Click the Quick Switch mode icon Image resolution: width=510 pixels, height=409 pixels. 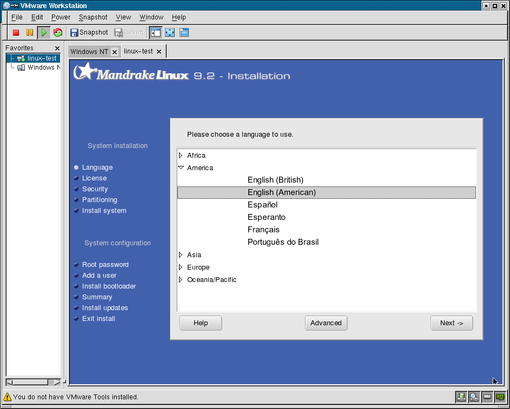coord(184,32)
